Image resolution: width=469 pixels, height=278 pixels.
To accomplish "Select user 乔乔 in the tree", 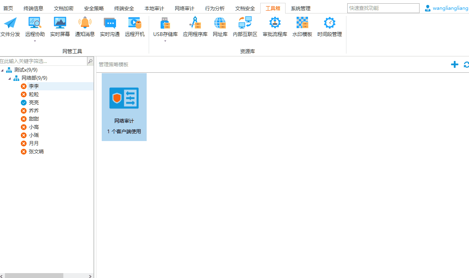I will coord(34,111).
